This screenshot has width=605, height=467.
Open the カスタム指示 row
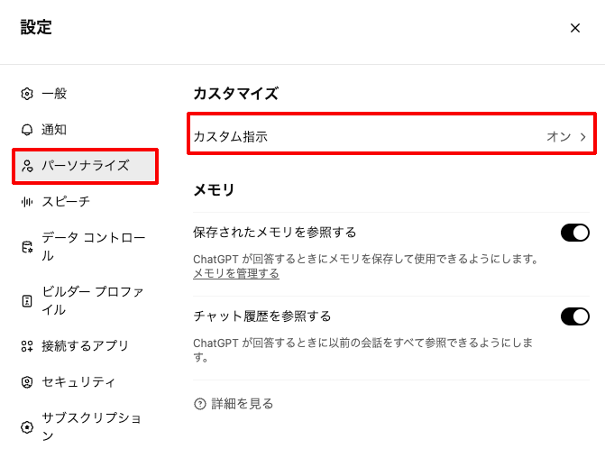click(361, 137)
